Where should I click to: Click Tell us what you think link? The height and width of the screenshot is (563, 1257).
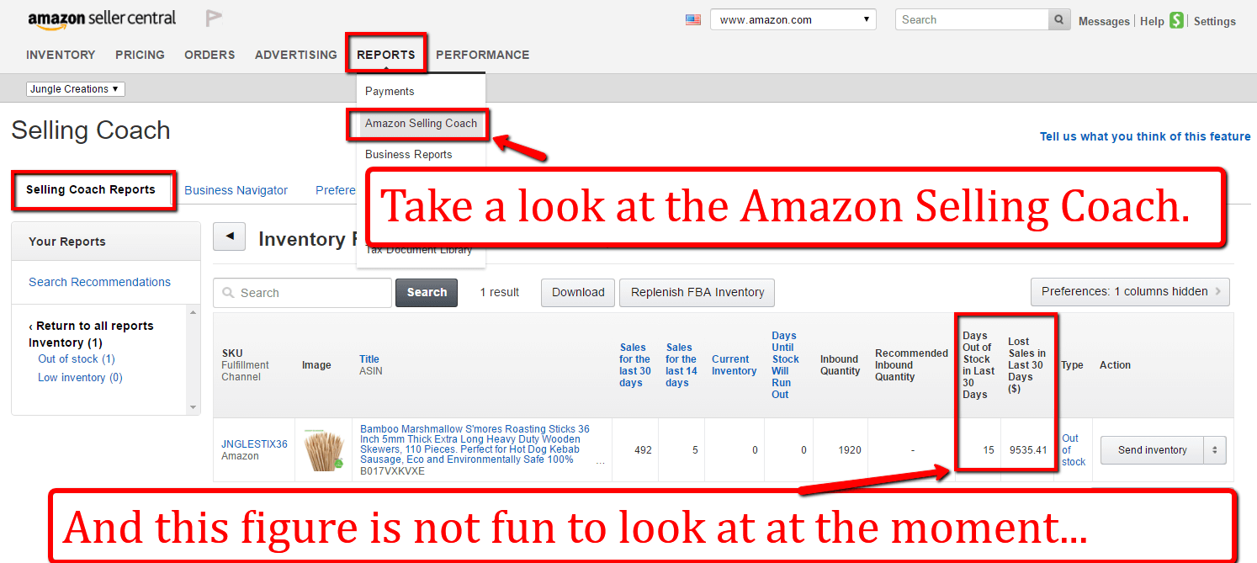1145,136
